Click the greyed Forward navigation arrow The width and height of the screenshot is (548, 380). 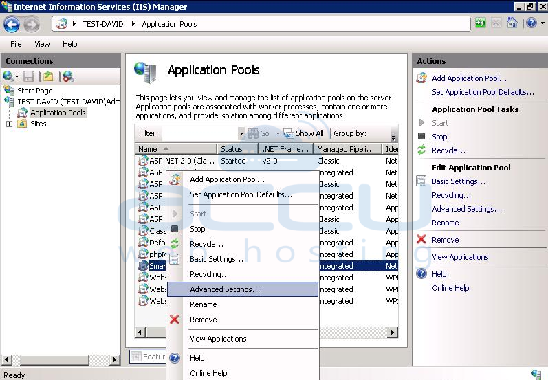point(32,25)
